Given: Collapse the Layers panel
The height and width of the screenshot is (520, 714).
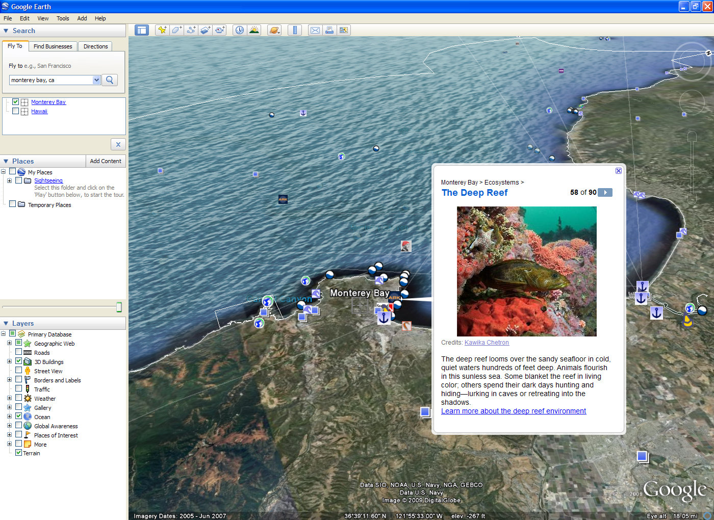Looking at the screenshot, I should tap(6, 323).
